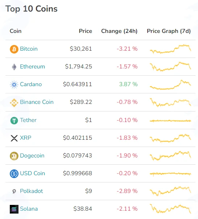The width and height of the screenshot is (198, 219).
Task: Open the Dogecoin link
Action: pos(32,155)
